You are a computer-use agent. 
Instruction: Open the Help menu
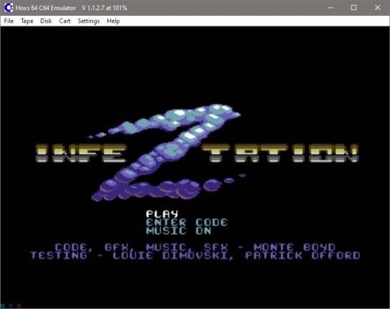113,21
